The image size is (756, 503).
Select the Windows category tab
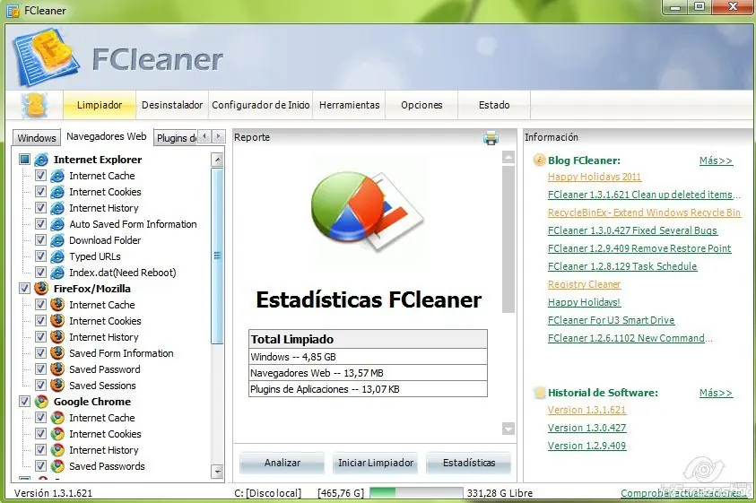[x=37, y=138]
